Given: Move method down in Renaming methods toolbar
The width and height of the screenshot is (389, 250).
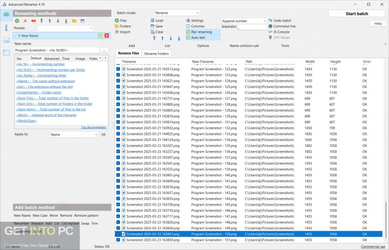Looking at the screenshot, I should [x=58, y=21].
